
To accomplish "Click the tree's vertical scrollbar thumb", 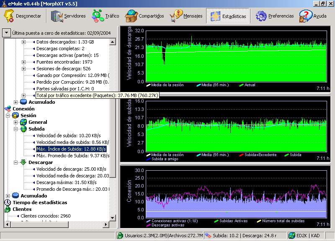I will click(113, 111).
